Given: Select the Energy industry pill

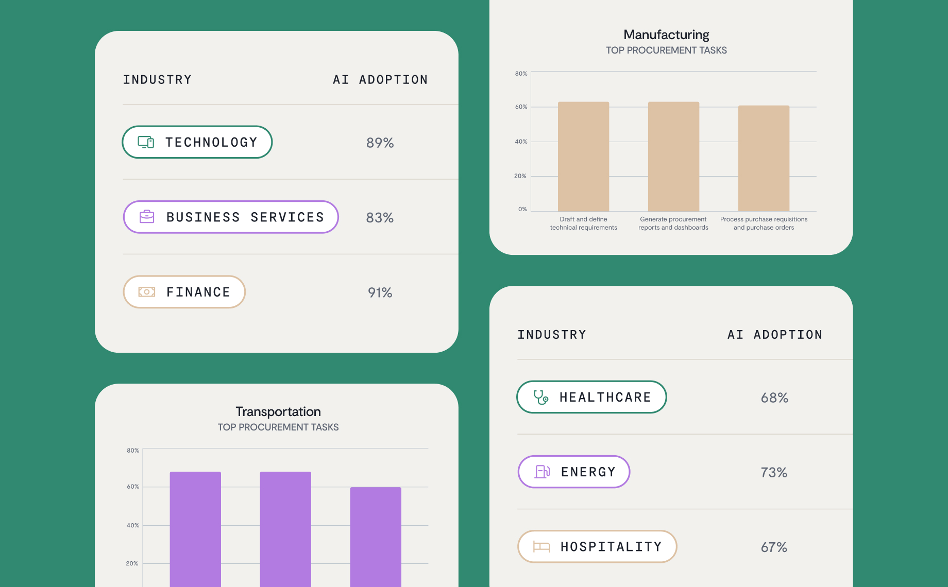Looking at the screenshot, I should [574, 472].
